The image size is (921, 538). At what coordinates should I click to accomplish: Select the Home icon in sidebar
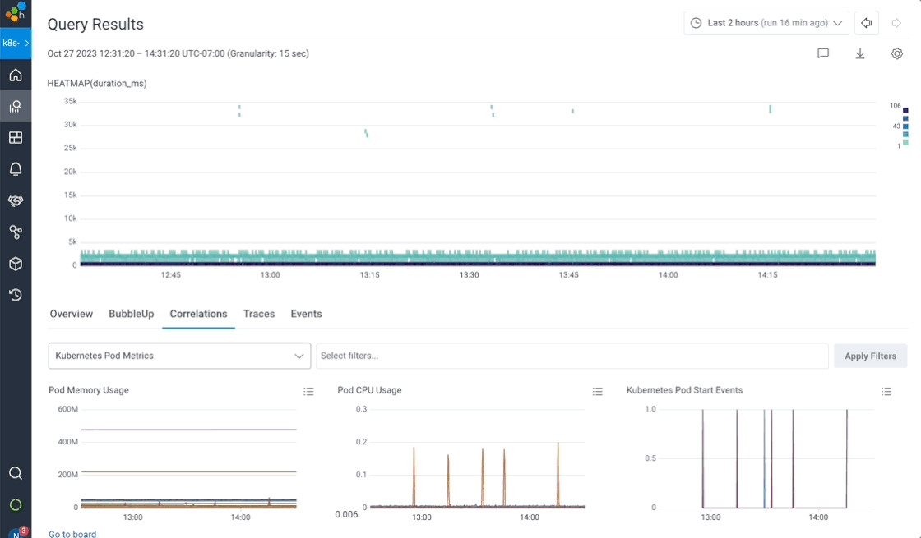16,75
